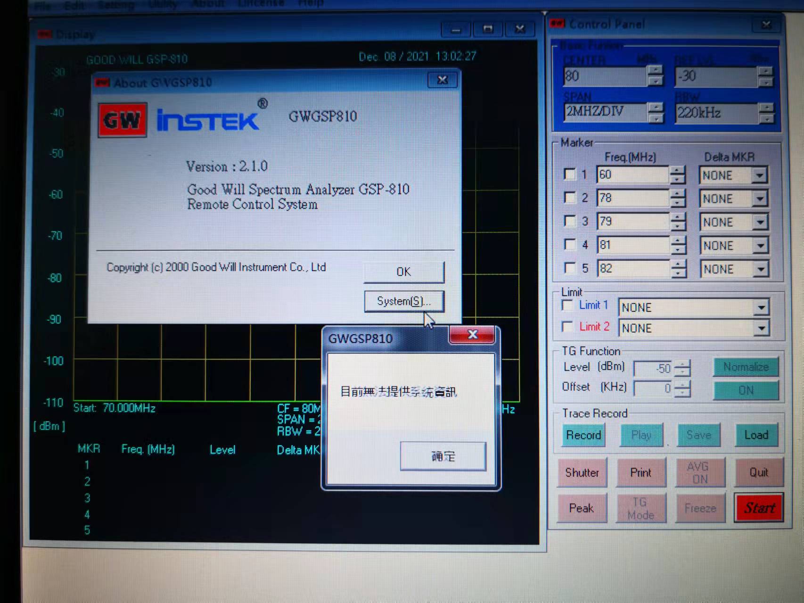Toggle the AVG ON button
804x603 pixels.
point(699,472)
